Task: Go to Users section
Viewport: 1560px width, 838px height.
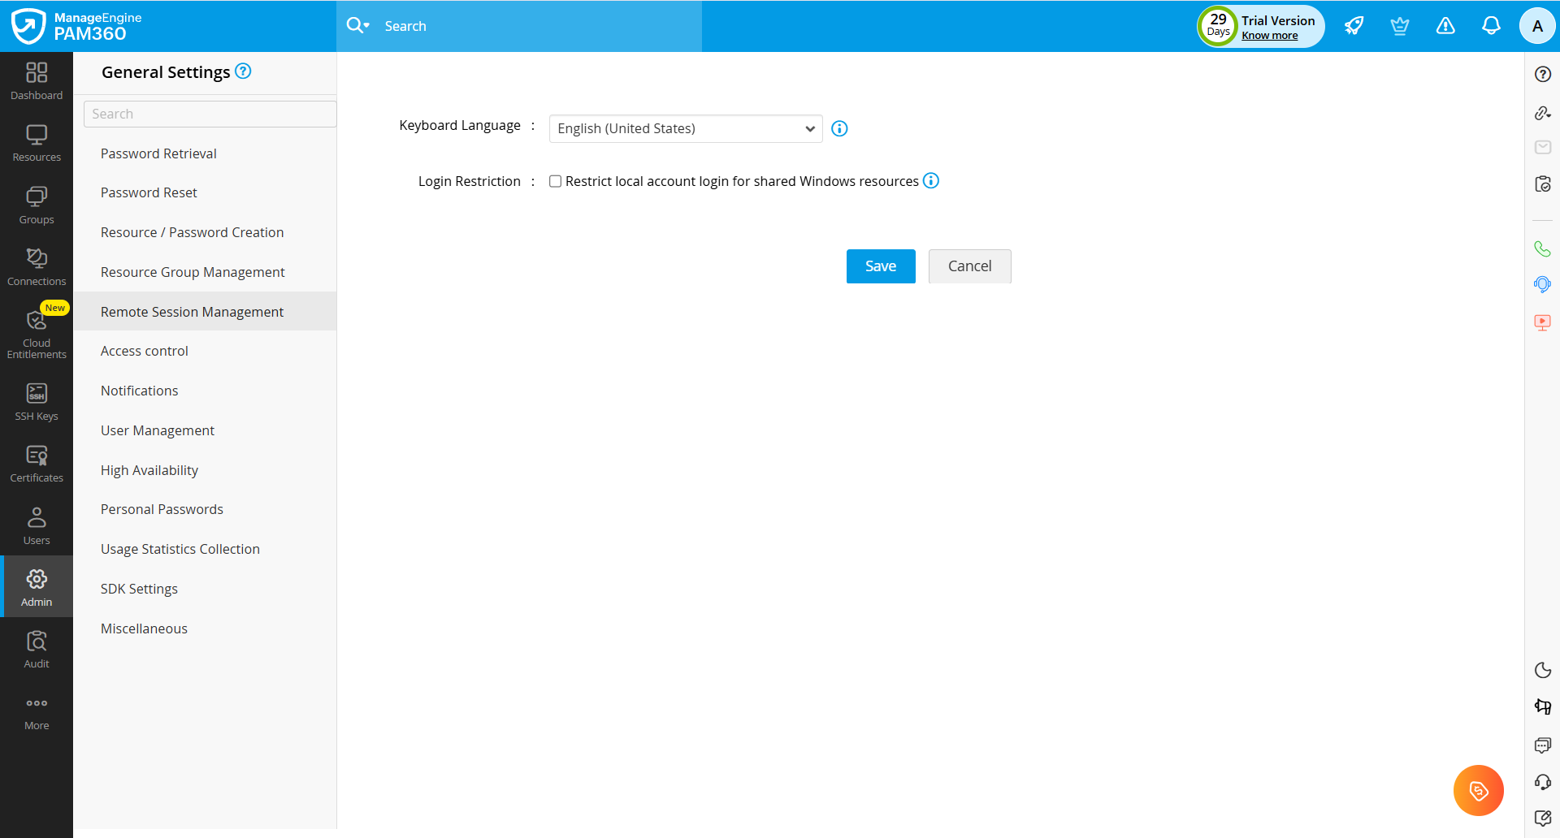Action: 37,525
